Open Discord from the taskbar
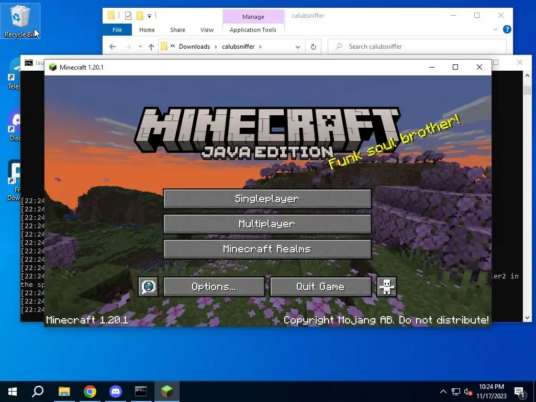The image size is (536, 402). tap(116, 392)
